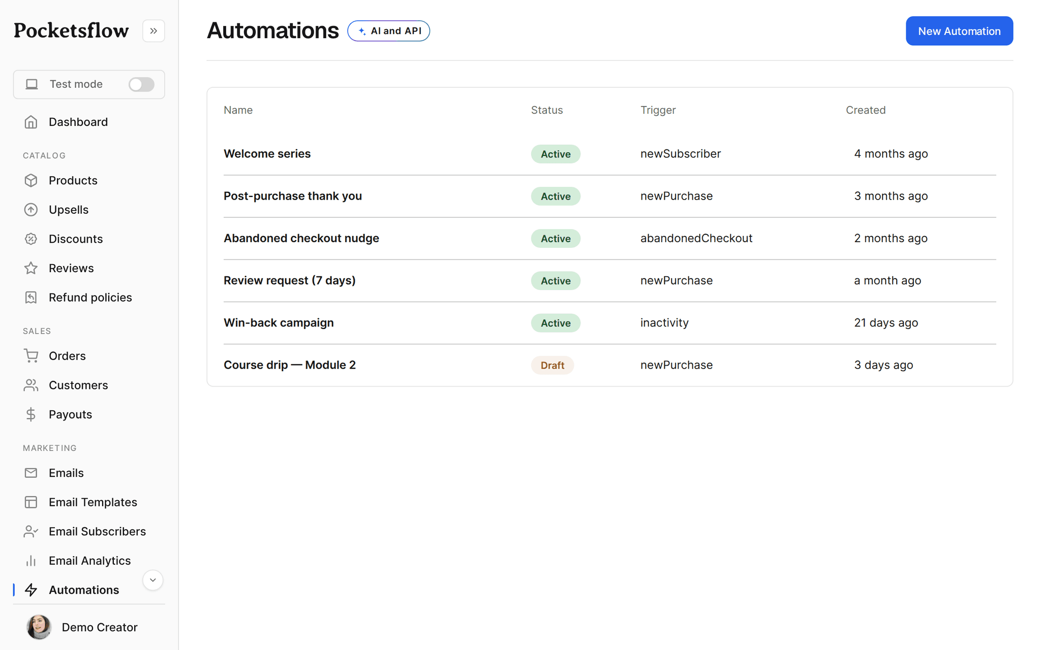Image resolution: width=1041 pixels, height=650 pixels.
Task: Click the Email Subscribers user-check icon
Action: pyautogui.click(x=31, y=531)
